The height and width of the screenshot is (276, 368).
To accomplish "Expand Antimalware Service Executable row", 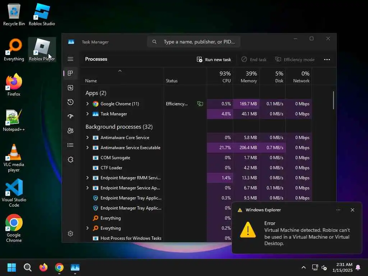I will pyautogui.click(x=88, y=148).
